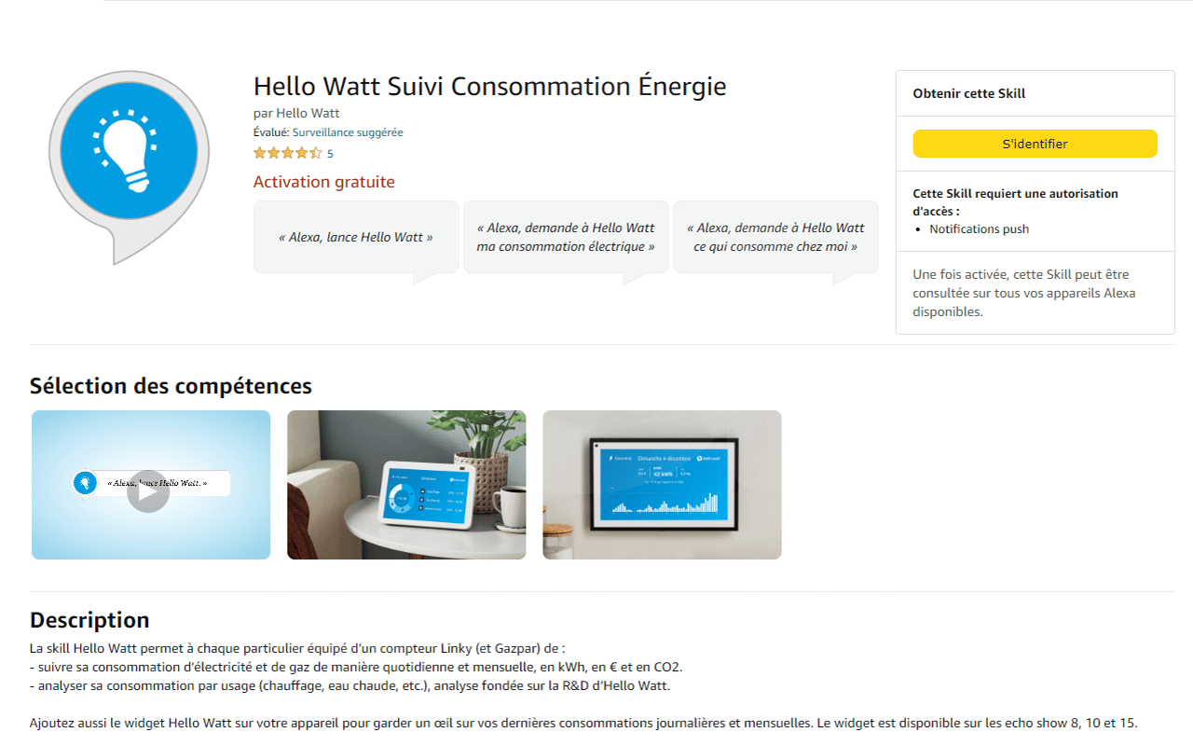Open the wall-mounted Echo Show chart image
This screenshot has height=746, width=1193.
click(x=662, y=485)
